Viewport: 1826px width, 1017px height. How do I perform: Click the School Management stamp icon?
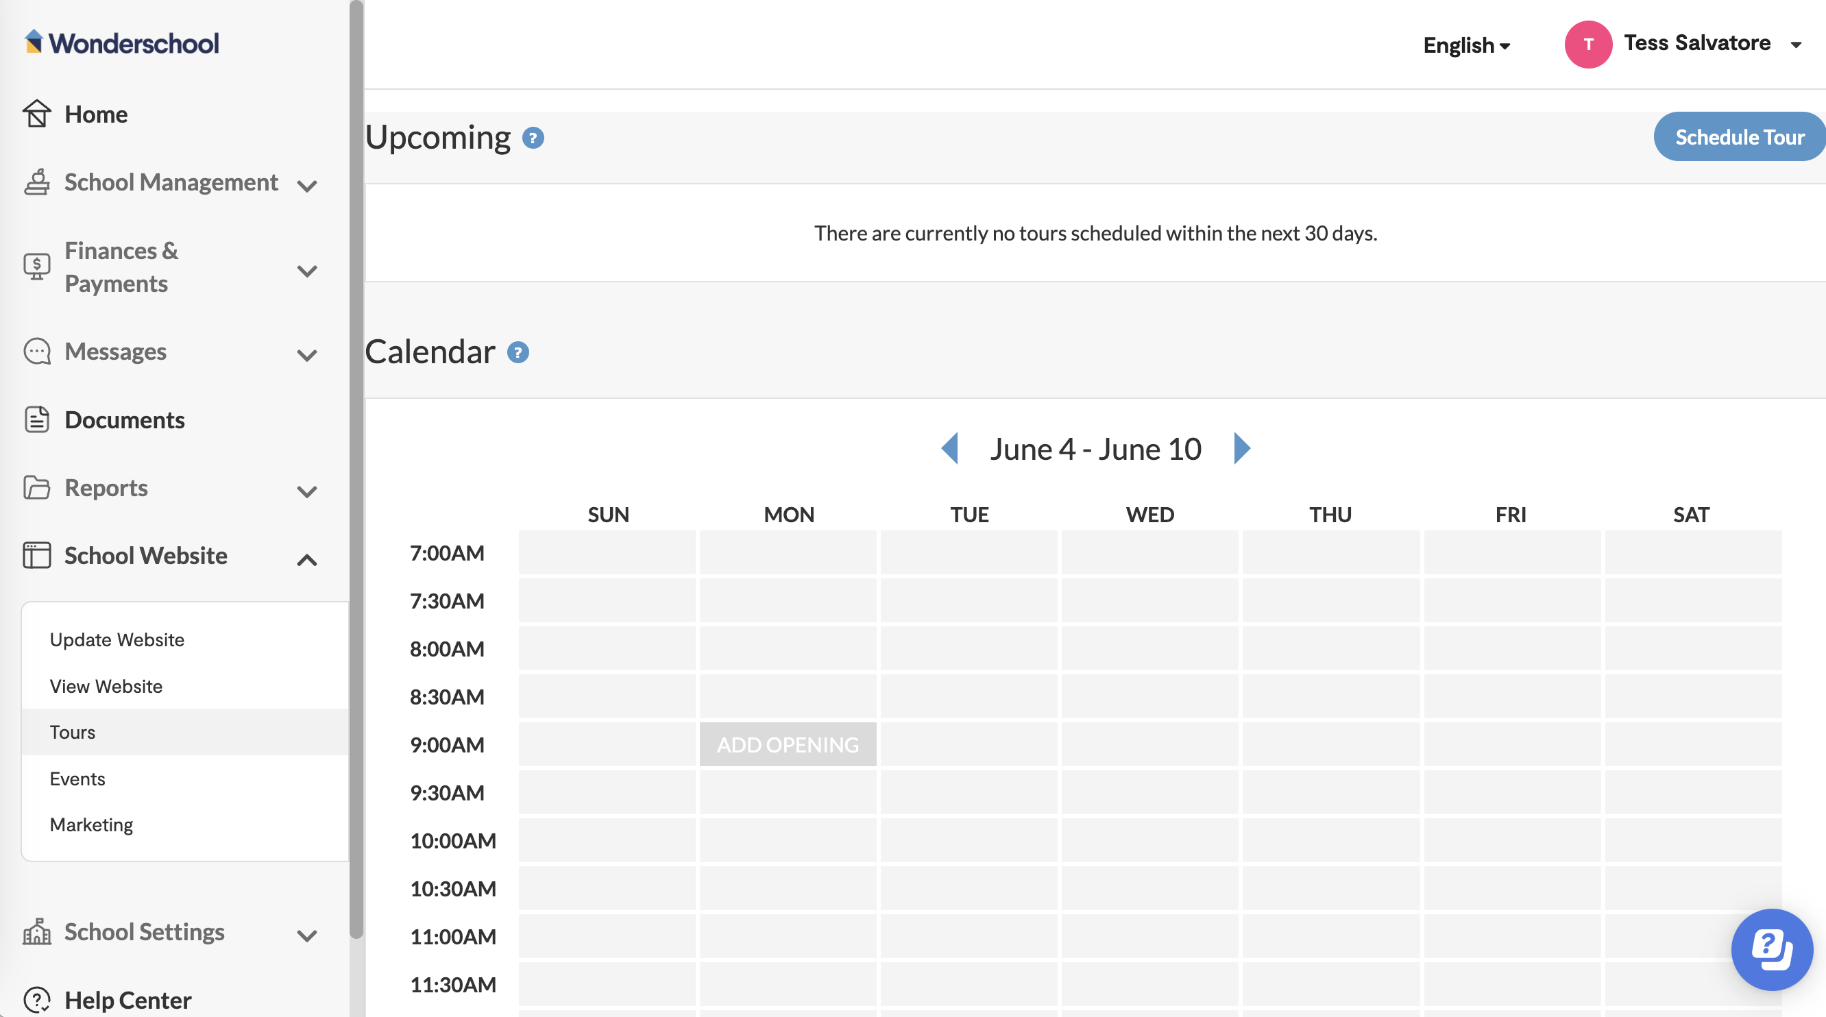click(37, 182)
